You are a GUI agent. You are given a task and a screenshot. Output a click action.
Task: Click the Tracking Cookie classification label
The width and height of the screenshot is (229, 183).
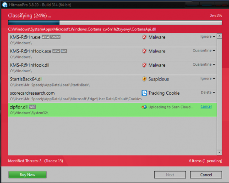(164, 93)
